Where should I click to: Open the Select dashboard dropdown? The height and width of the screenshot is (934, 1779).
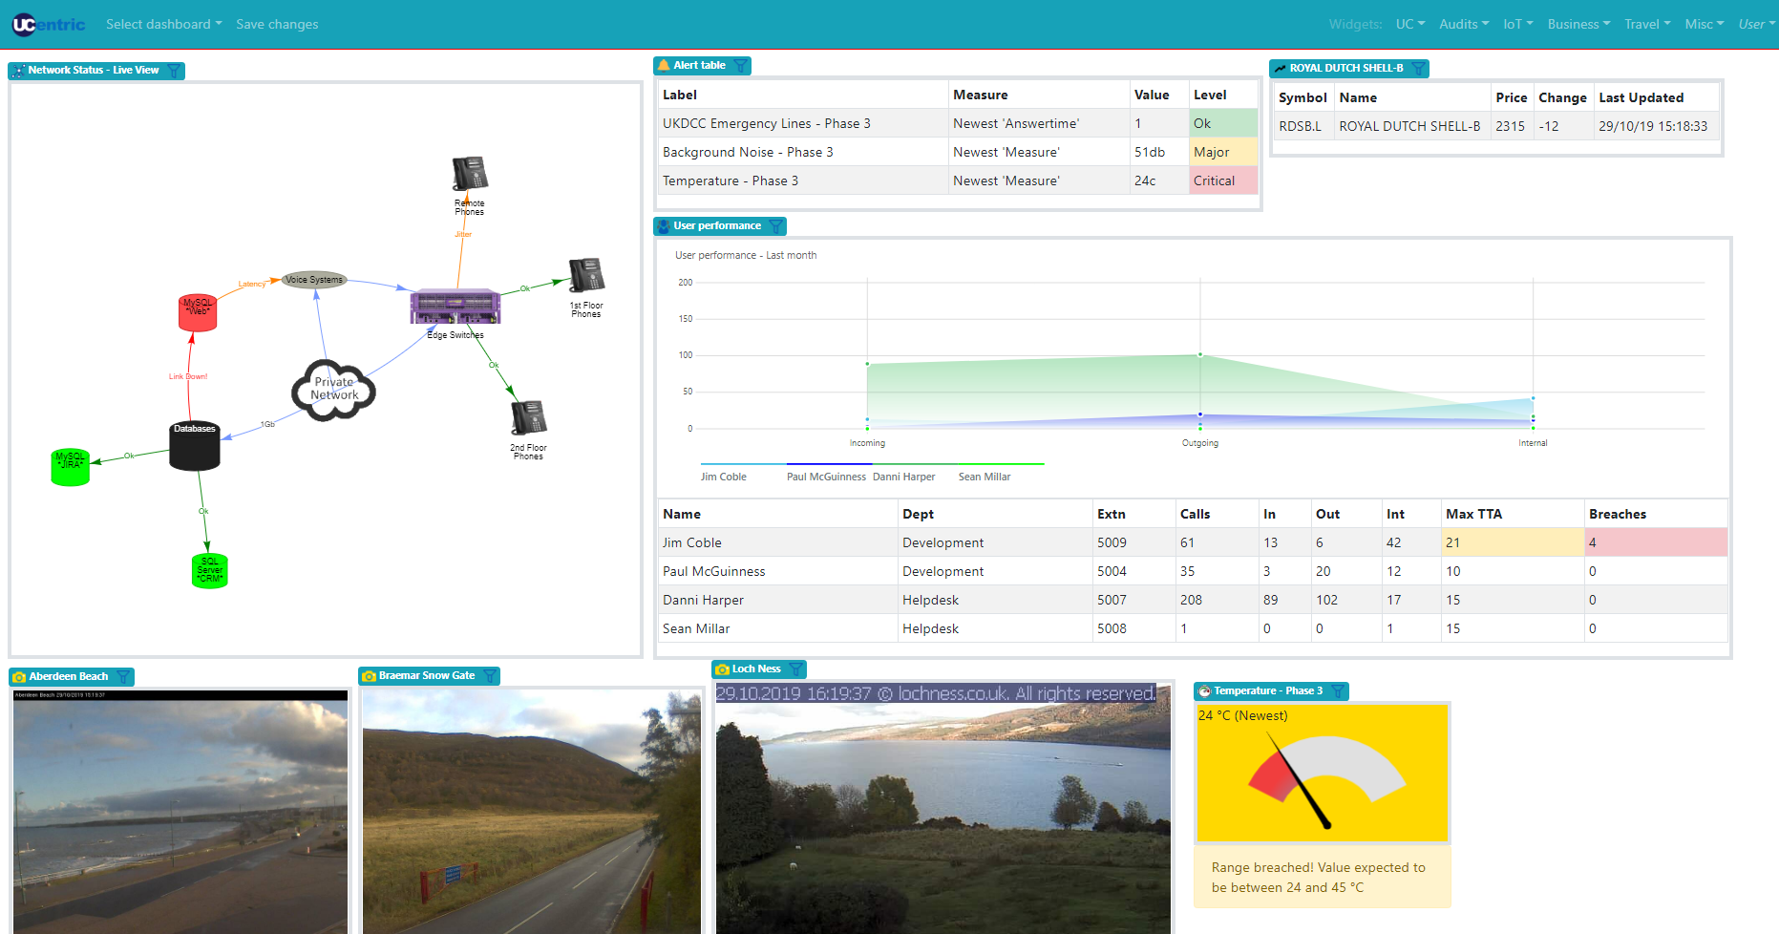(x=163, y=24)
